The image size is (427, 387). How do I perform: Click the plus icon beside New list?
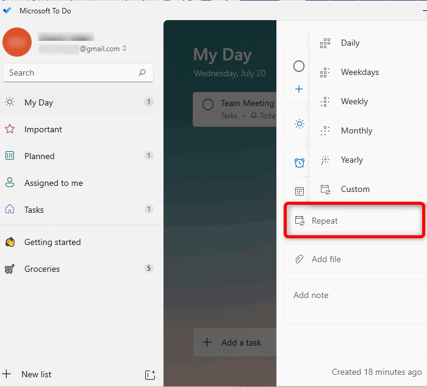[6, 374]
